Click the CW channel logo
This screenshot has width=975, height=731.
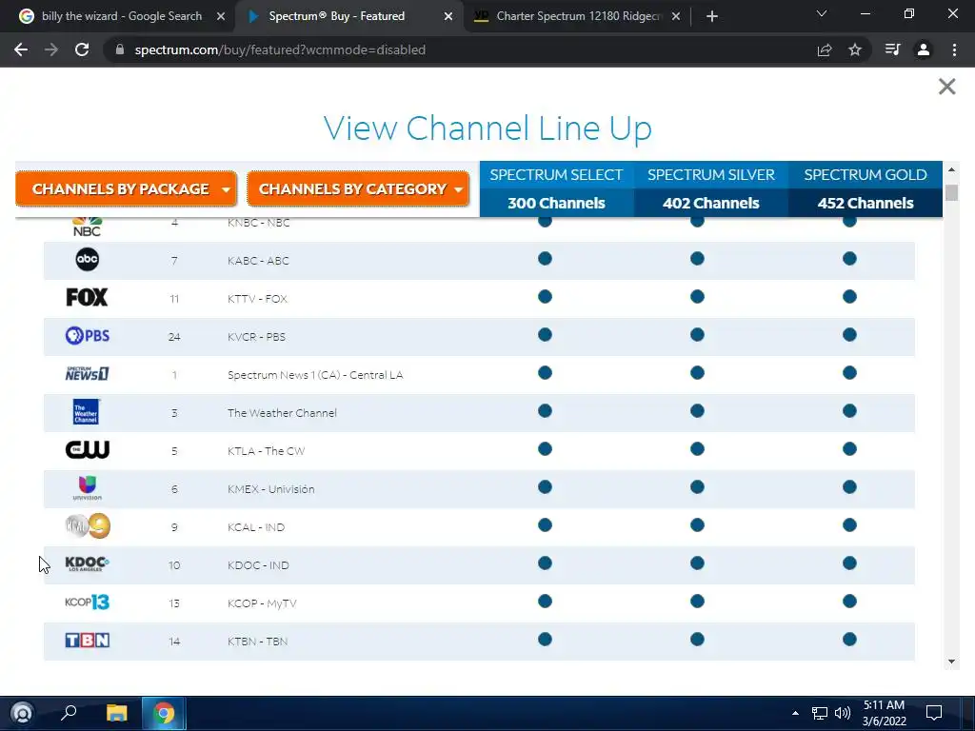[87, 449]
